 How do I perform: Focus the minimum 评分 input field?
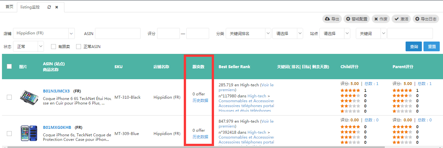[x=168, y=33]
